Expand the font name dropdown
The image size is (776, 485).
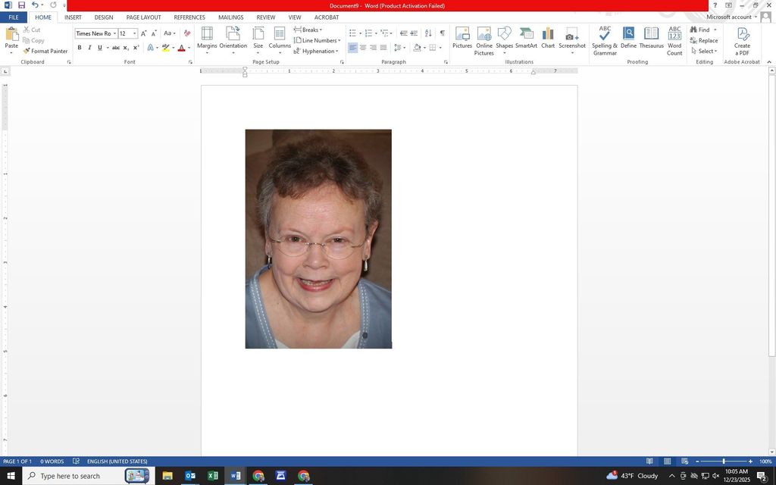click(x=114, y=33)
